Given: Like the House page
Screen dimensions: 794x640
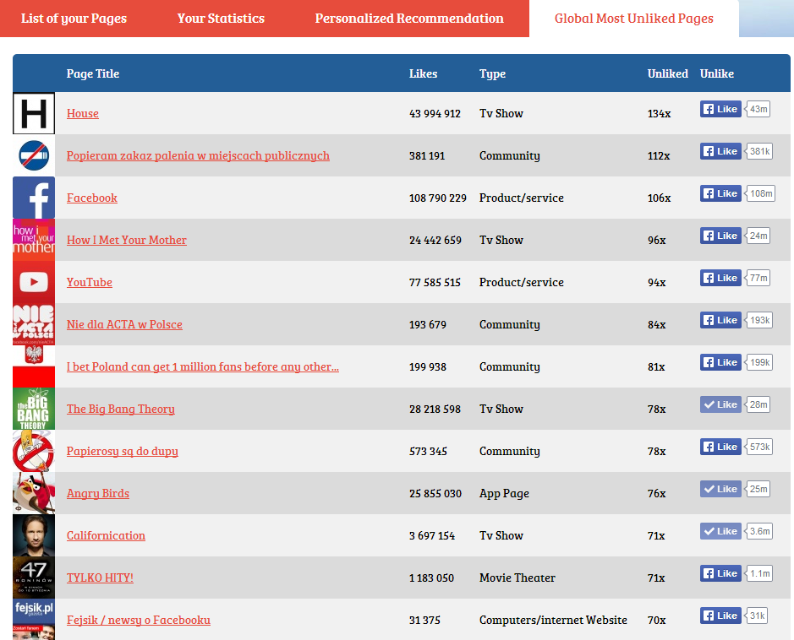Looking at the screenshot, I should click(x=720, y=109).
